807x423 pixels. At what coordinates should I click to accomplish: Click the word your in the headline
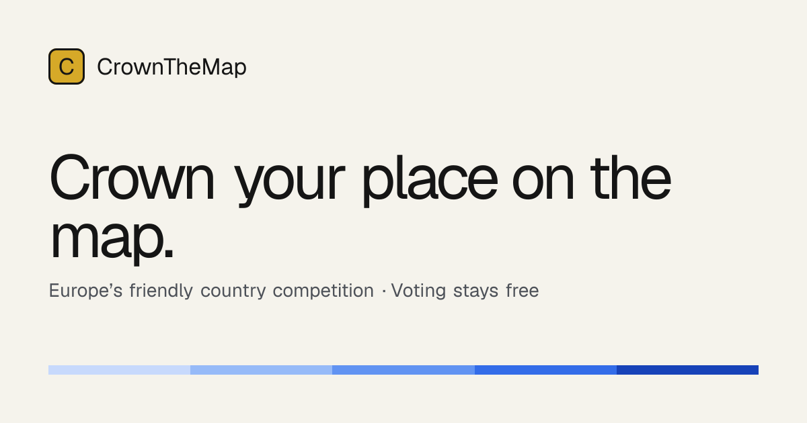pyautogui.click(x=290, y=185)
